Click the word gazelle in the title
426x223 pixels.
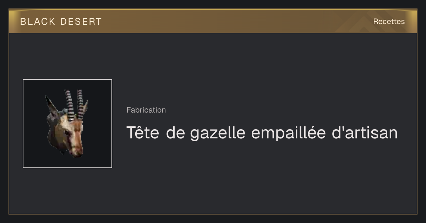coord(218,133)
